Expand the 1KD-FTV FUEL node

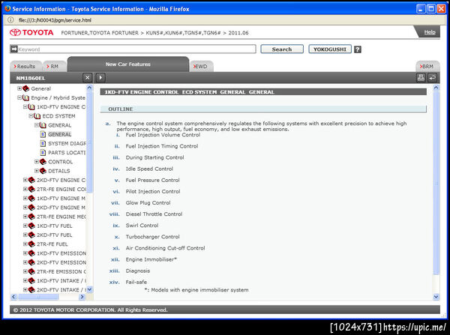click(25, 226)
